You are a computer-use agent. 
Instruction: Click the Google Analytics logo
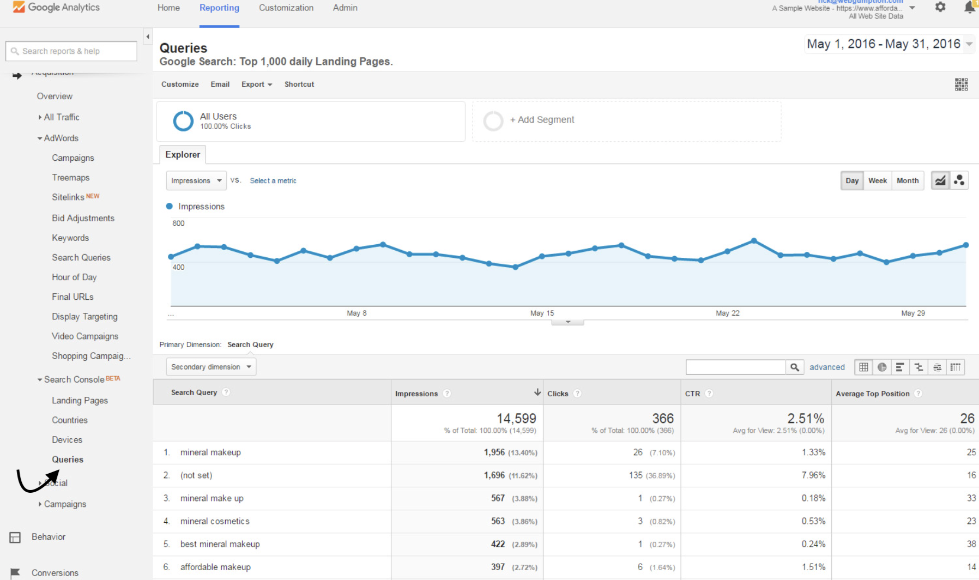point(56,7)
